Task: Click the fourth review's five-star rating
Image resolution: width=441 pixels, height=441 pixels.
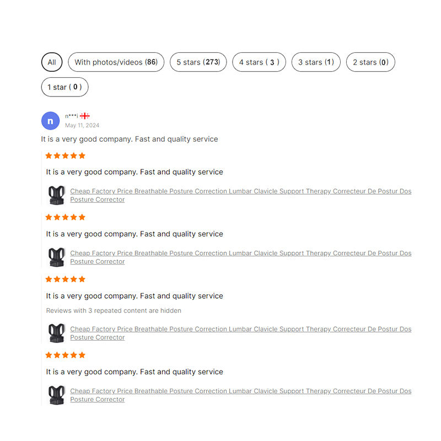Action: tap(65, 355)
